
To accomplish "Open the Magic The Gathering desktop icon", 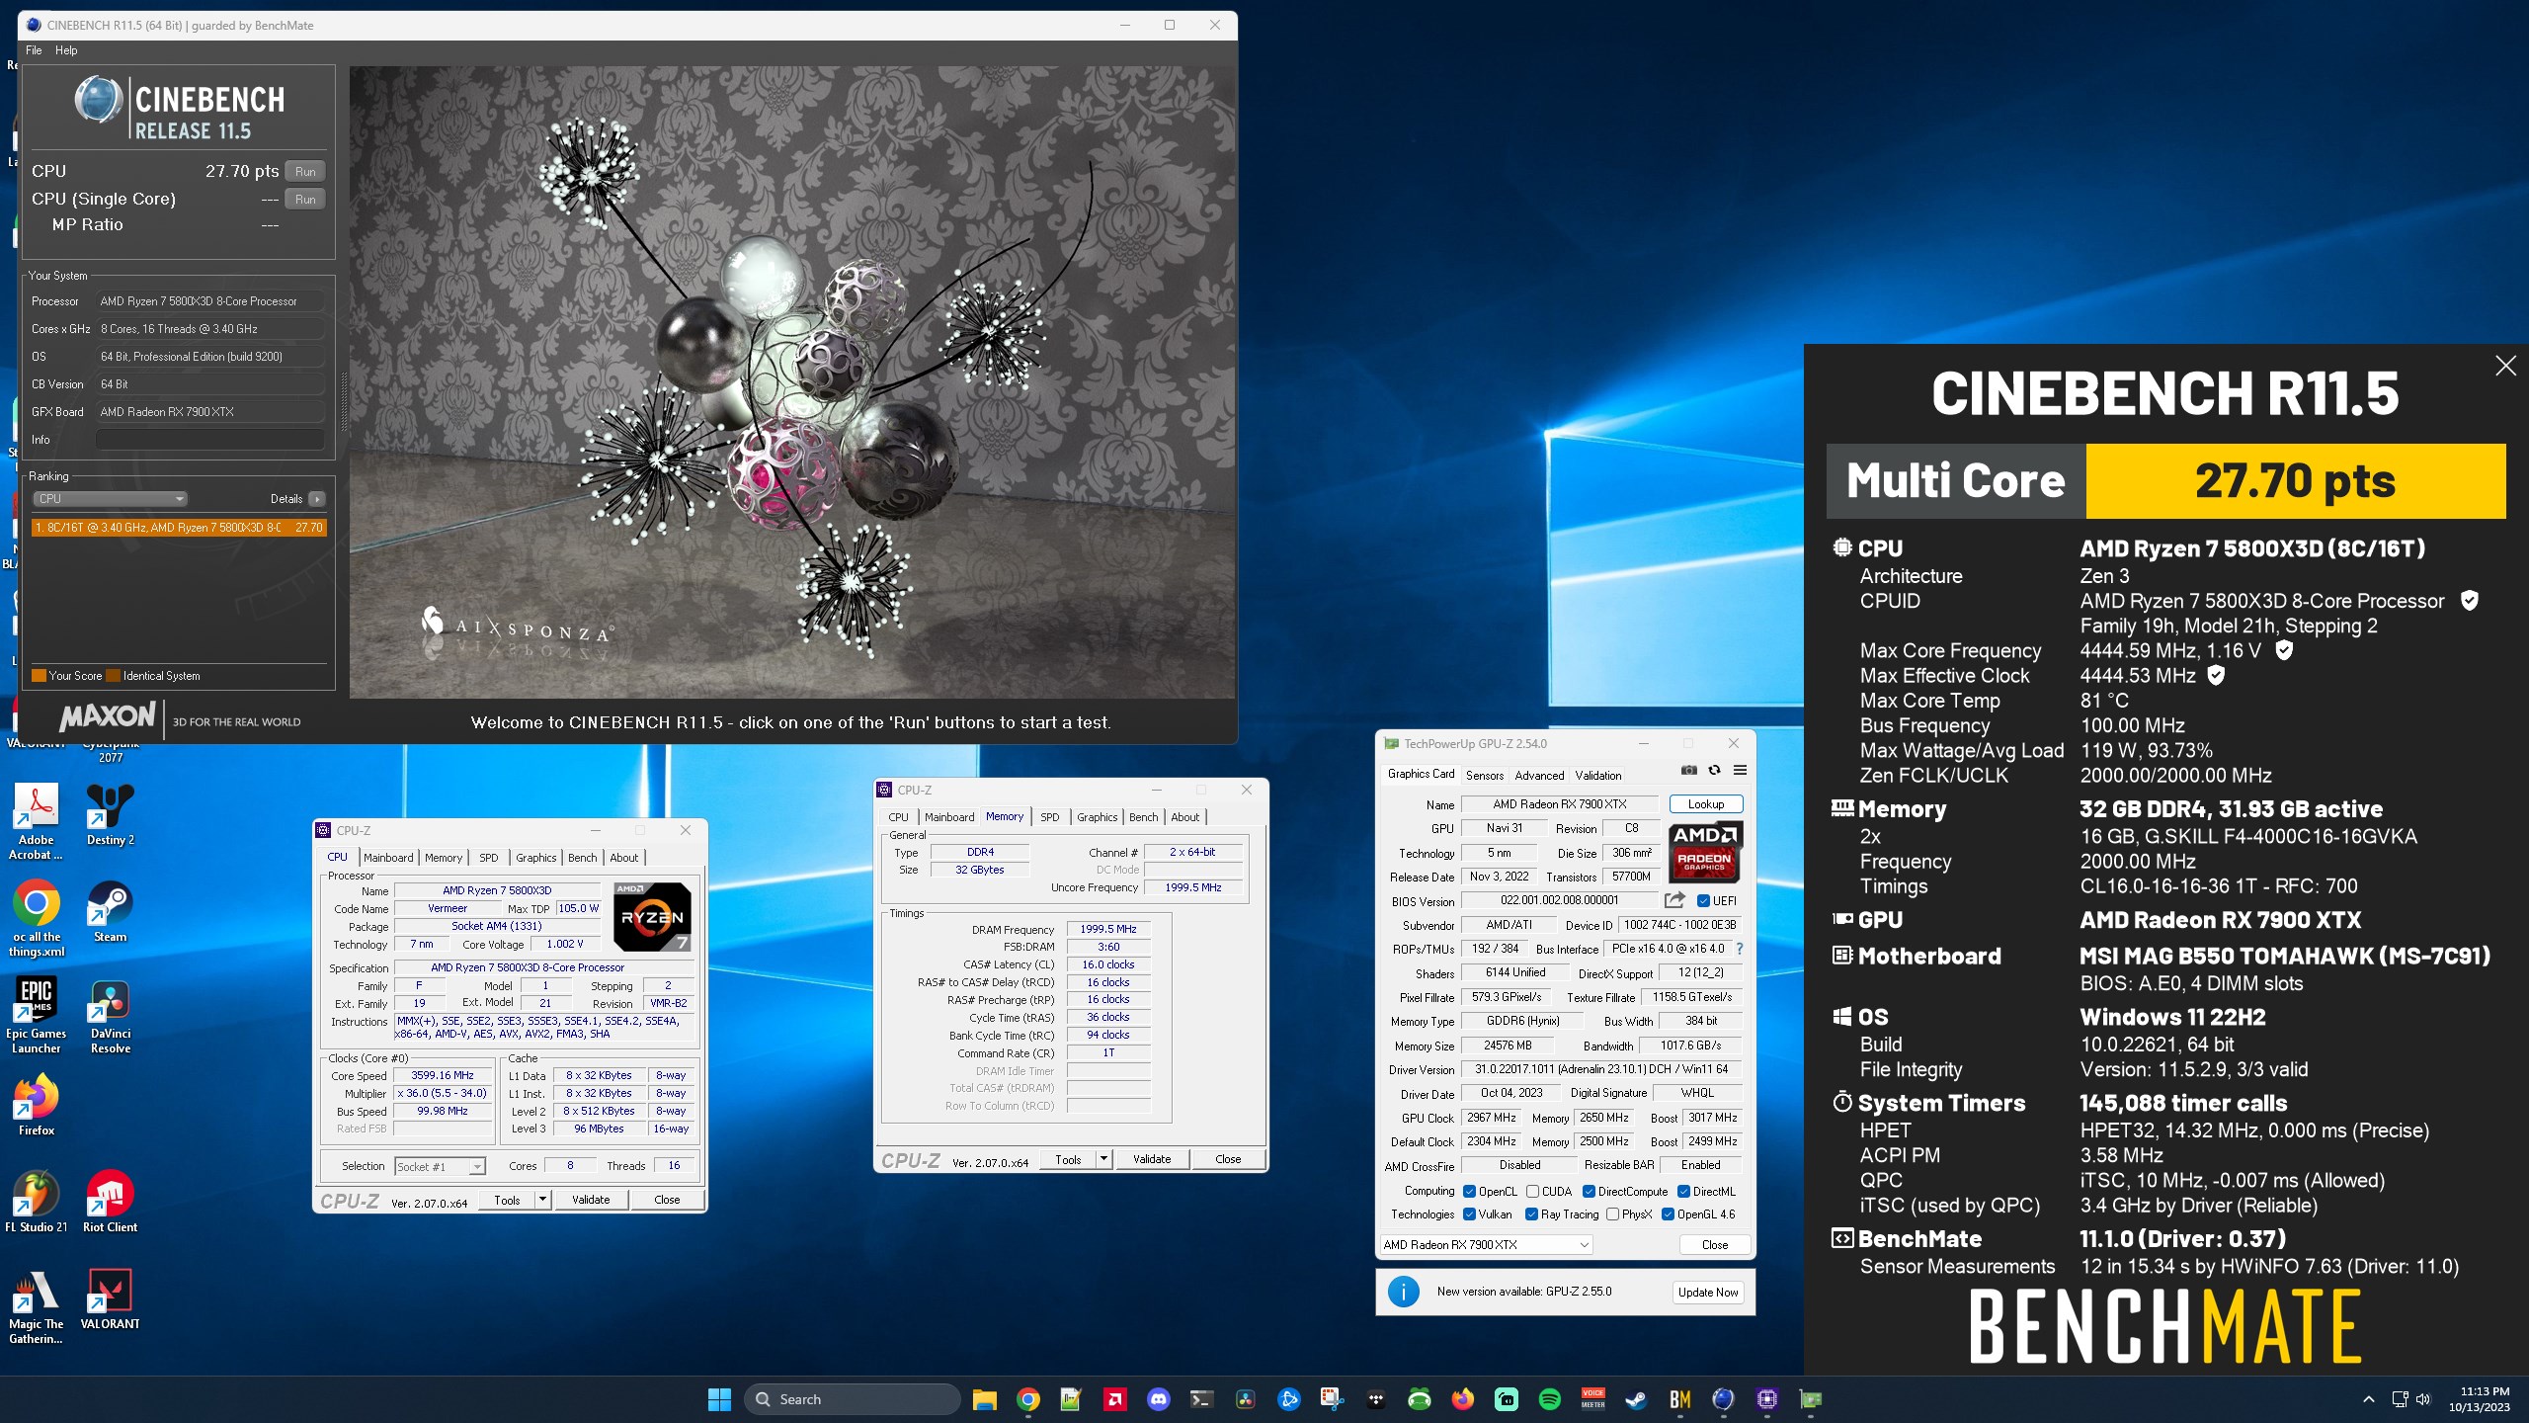I will pyautogui.click(x=37, y=1306).
